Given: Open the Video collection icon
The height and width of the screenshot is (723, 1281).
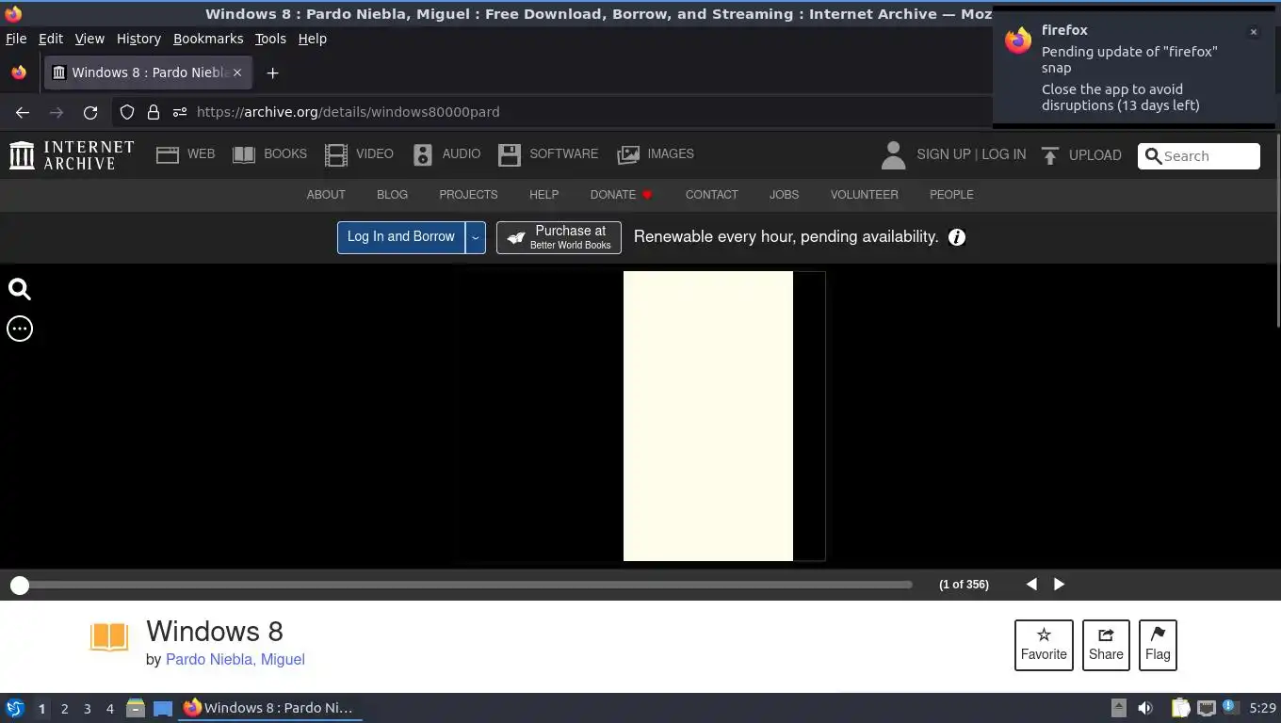Looking at the screenshot, I should [x=335, y=155].
